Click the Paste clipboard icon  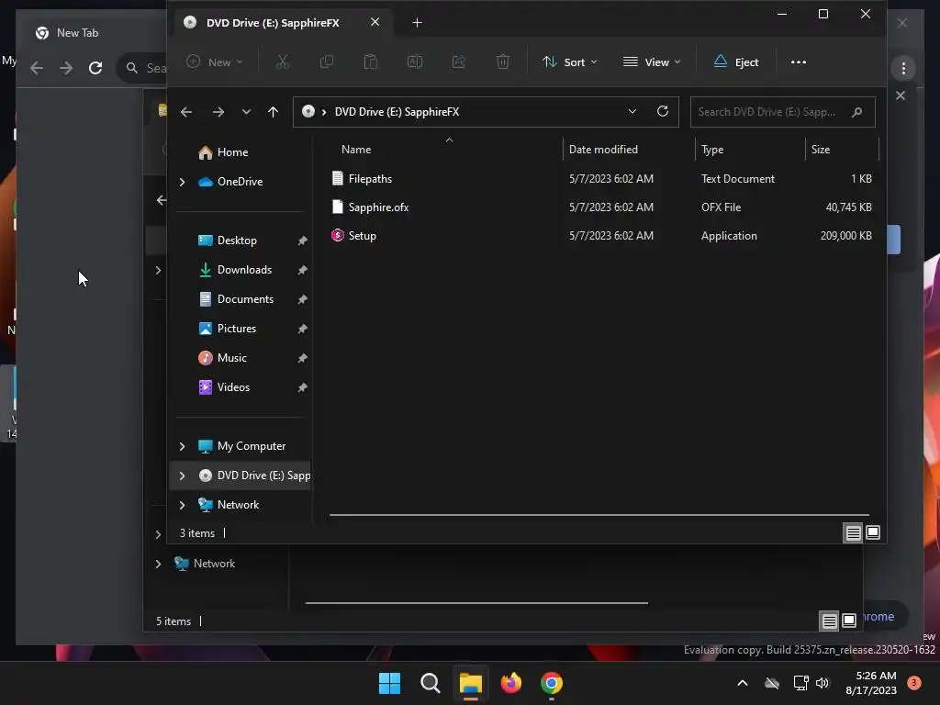371,62
